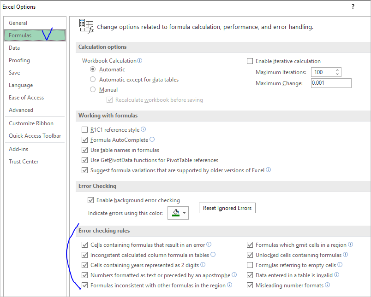
Task: Click info icon for Data entered in table invalid
Action: tap(337, 275)
